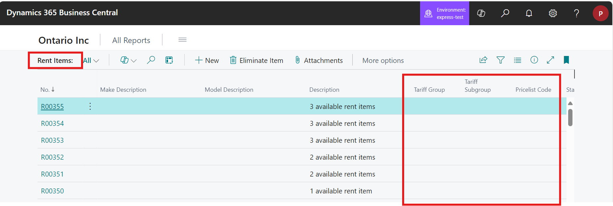Click the scroll up arrow of the list
This screenshot has height=206, width=613.
570,103
